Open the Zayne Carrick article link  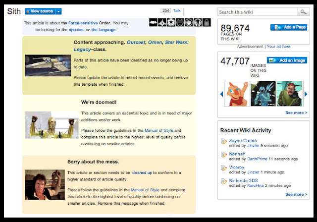click(x=243, y=141)
